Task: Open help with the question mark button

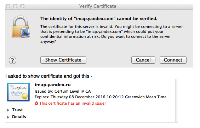Action: click(x=12, y=60)
